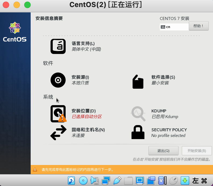Open KDUMP magnifier icon
This screenshot has width=213, height=186.
coord(138,113)
